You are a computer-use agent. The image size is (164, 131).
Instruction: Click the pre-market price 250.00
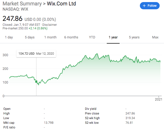(x=22, y=28)
